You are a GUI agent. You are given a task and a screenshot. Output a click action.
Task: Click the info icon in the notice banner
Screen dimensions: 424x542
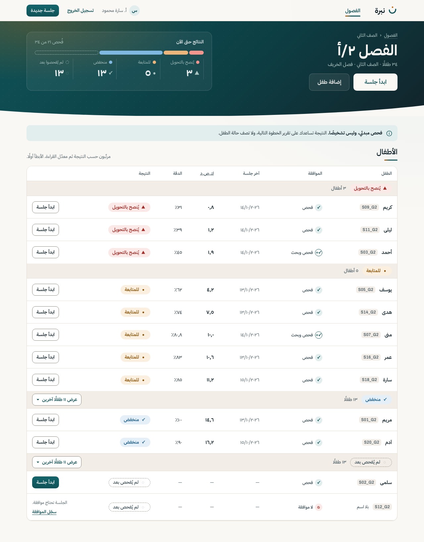coord(389,133)
